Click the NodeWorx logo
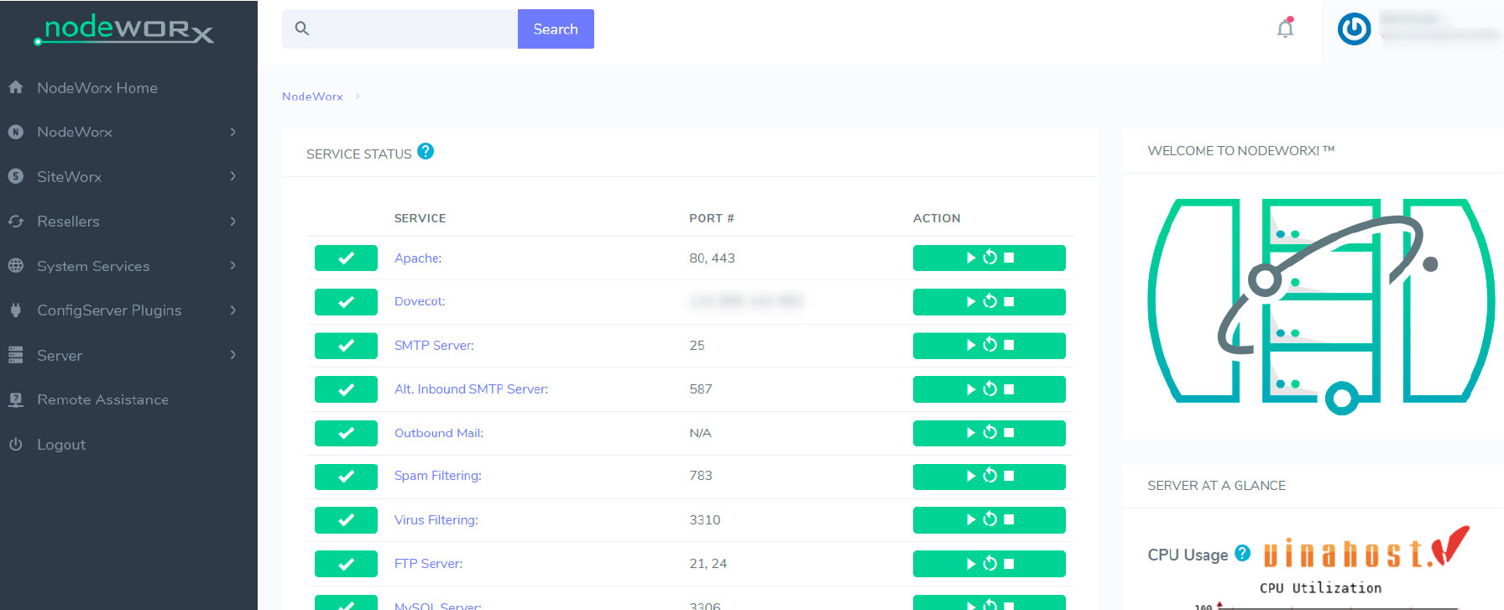Viewport: 1504px width, 610px height. point(124,29)
